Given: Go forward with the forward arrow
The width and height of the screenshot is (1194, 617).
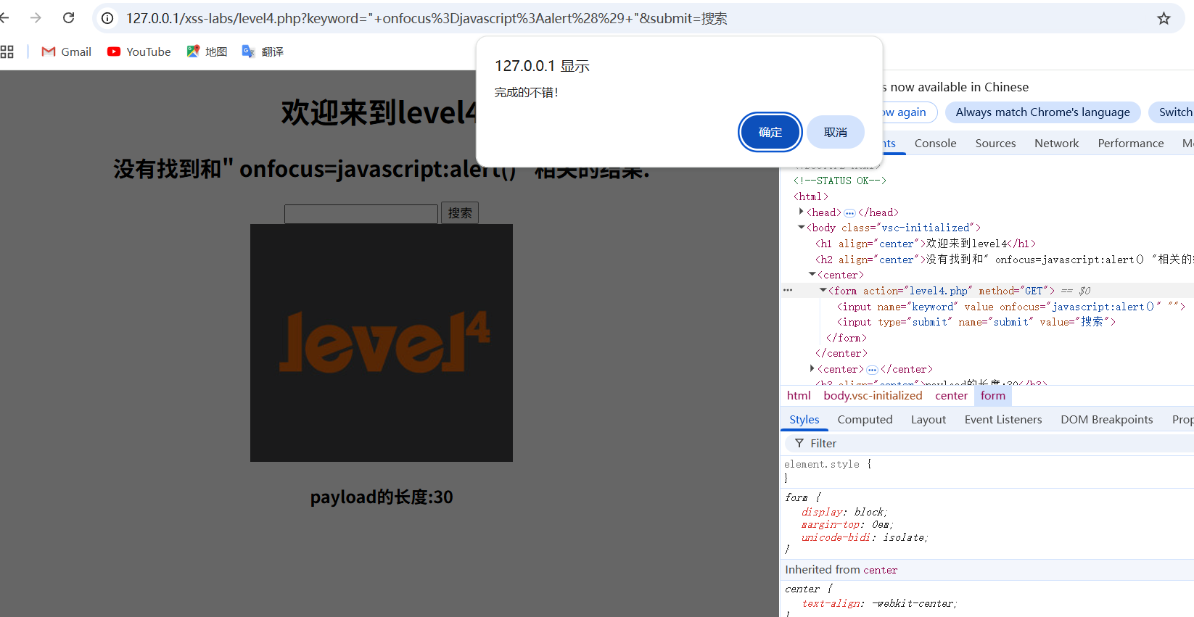Looking at the screenshot, I should (36, 18).
